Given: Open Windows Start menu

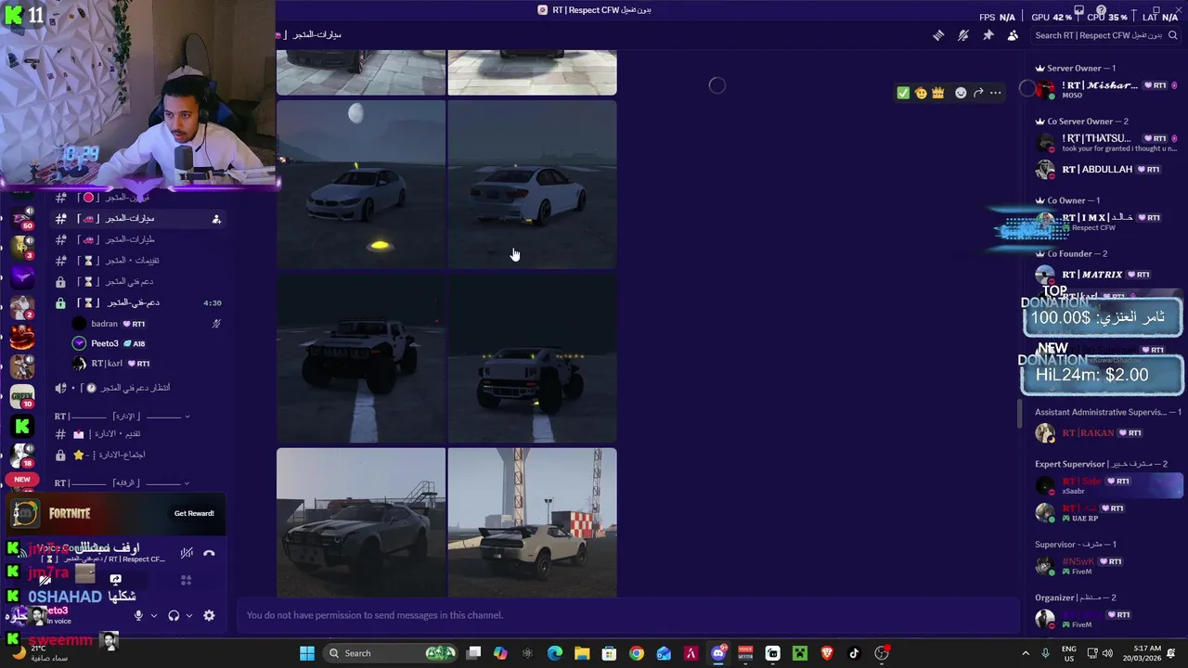Looking at the screenshot, I should point(306,653).
